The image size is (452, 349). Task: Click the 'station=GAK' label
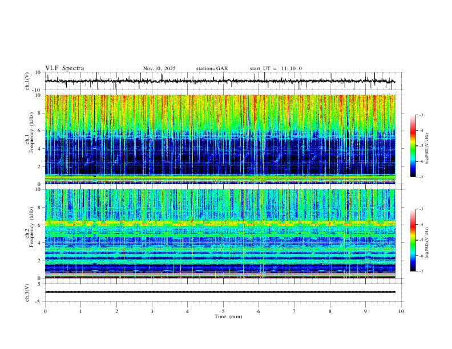pyautogui.click(x=212, y=68)
